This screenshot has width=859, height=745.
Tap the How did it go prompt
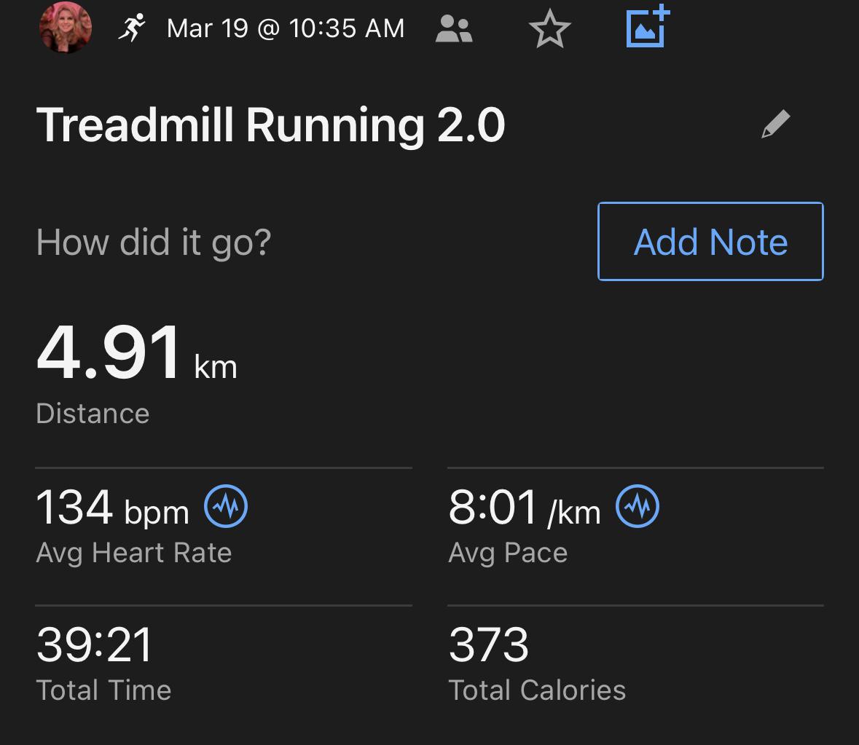(x=154, y=242)
